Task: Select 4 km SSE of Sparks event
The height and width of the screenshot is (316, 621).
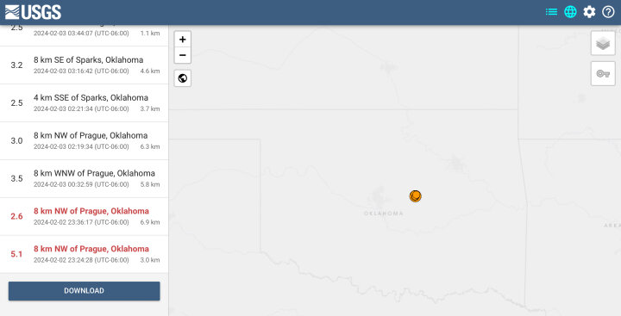Action: click(x=84, y=102)
